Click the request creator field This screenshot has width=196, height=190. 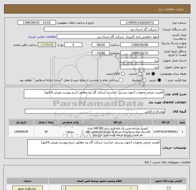107,37
